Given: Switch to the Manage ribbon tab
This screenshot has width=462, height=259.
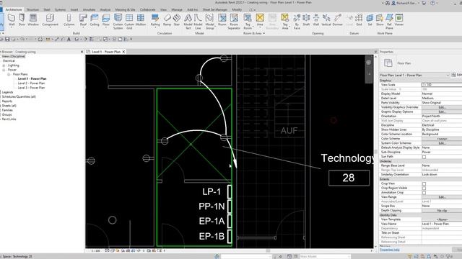Looking at the screenshot, I should pyautogui.click(x=177, y=9).
